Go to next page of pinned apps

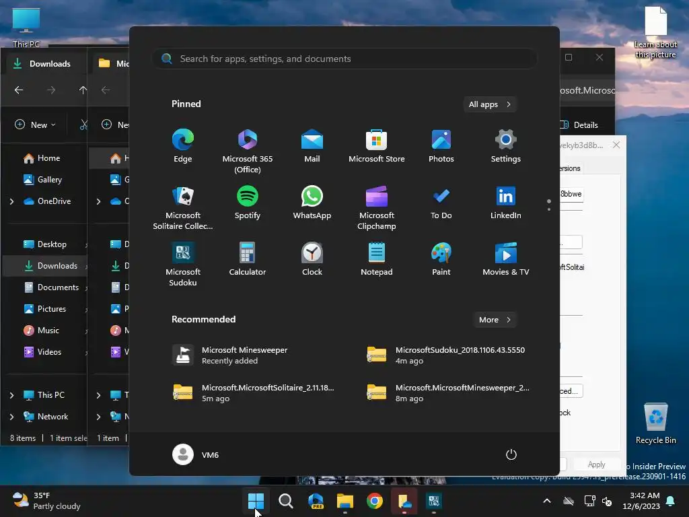tap(549, 209)
